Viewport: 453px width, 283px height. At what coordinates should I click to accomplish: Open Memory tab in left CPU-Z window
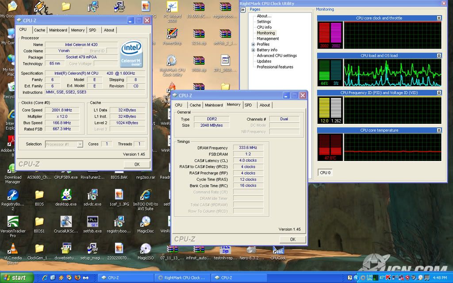pyautogui.click(x=78, y=30)
